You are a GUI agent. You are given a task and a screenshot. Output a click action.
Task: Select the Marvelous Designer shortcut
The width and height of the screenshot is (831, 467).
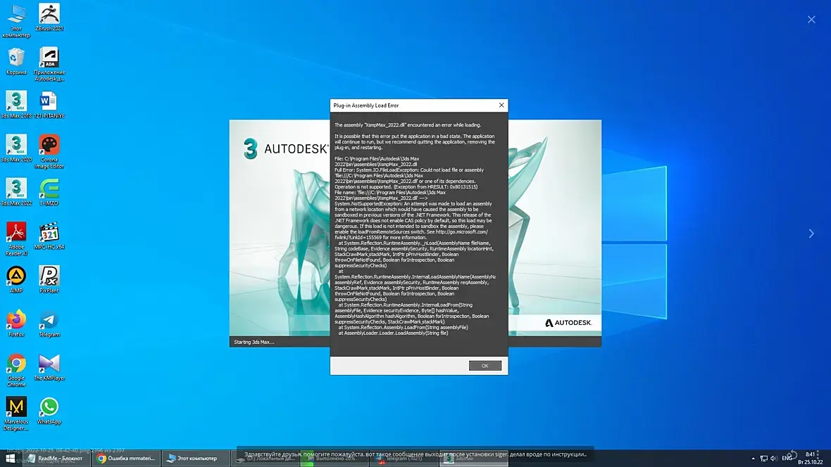pos(16,414)
